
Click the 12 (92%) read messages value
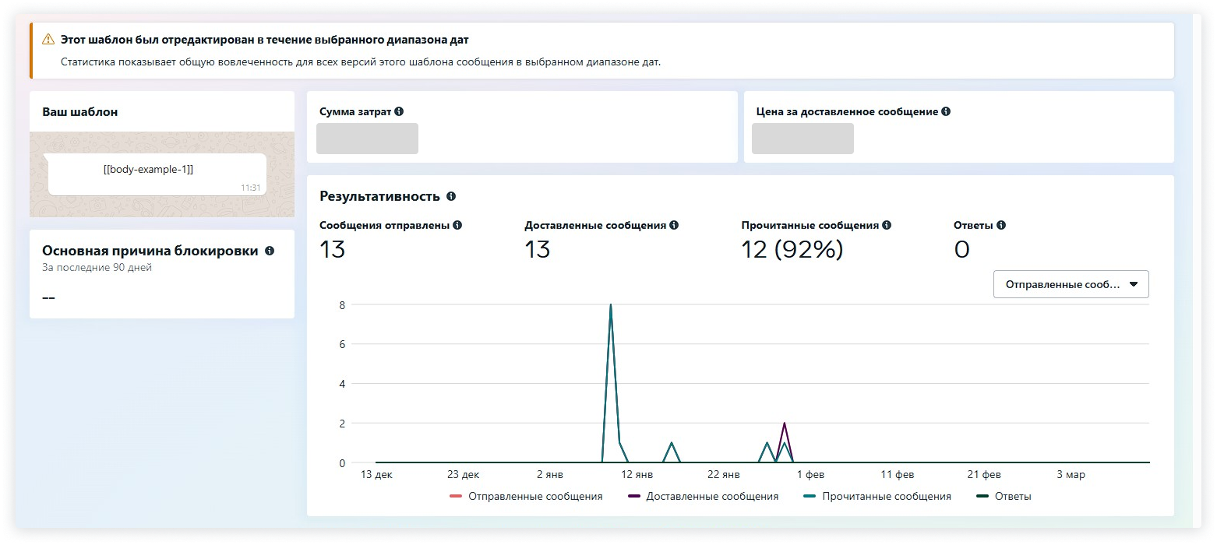(x=792, y=250)
